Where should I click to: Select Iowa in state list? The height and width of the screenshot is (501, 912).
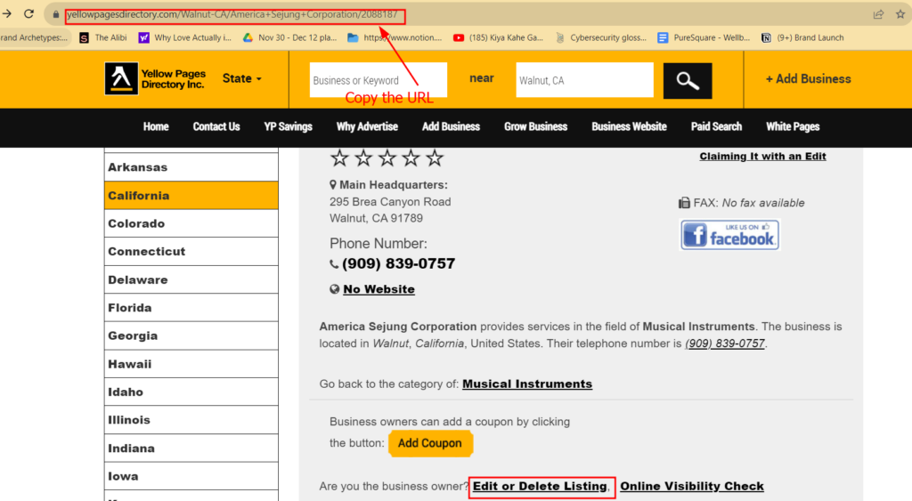[x=191, y=477]
